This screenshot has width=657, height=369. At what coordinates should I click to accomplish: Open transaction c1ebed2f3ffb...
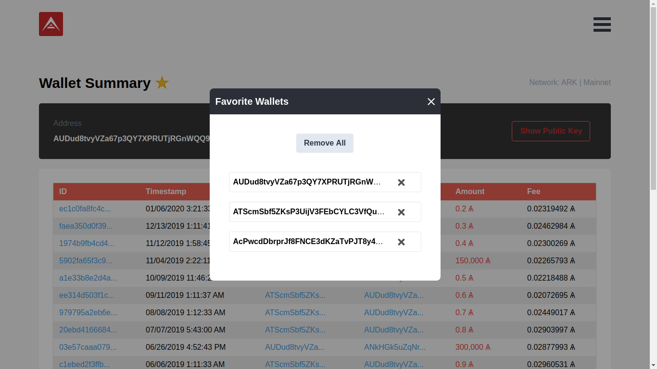pyautogui.click(x=85, y=365)
